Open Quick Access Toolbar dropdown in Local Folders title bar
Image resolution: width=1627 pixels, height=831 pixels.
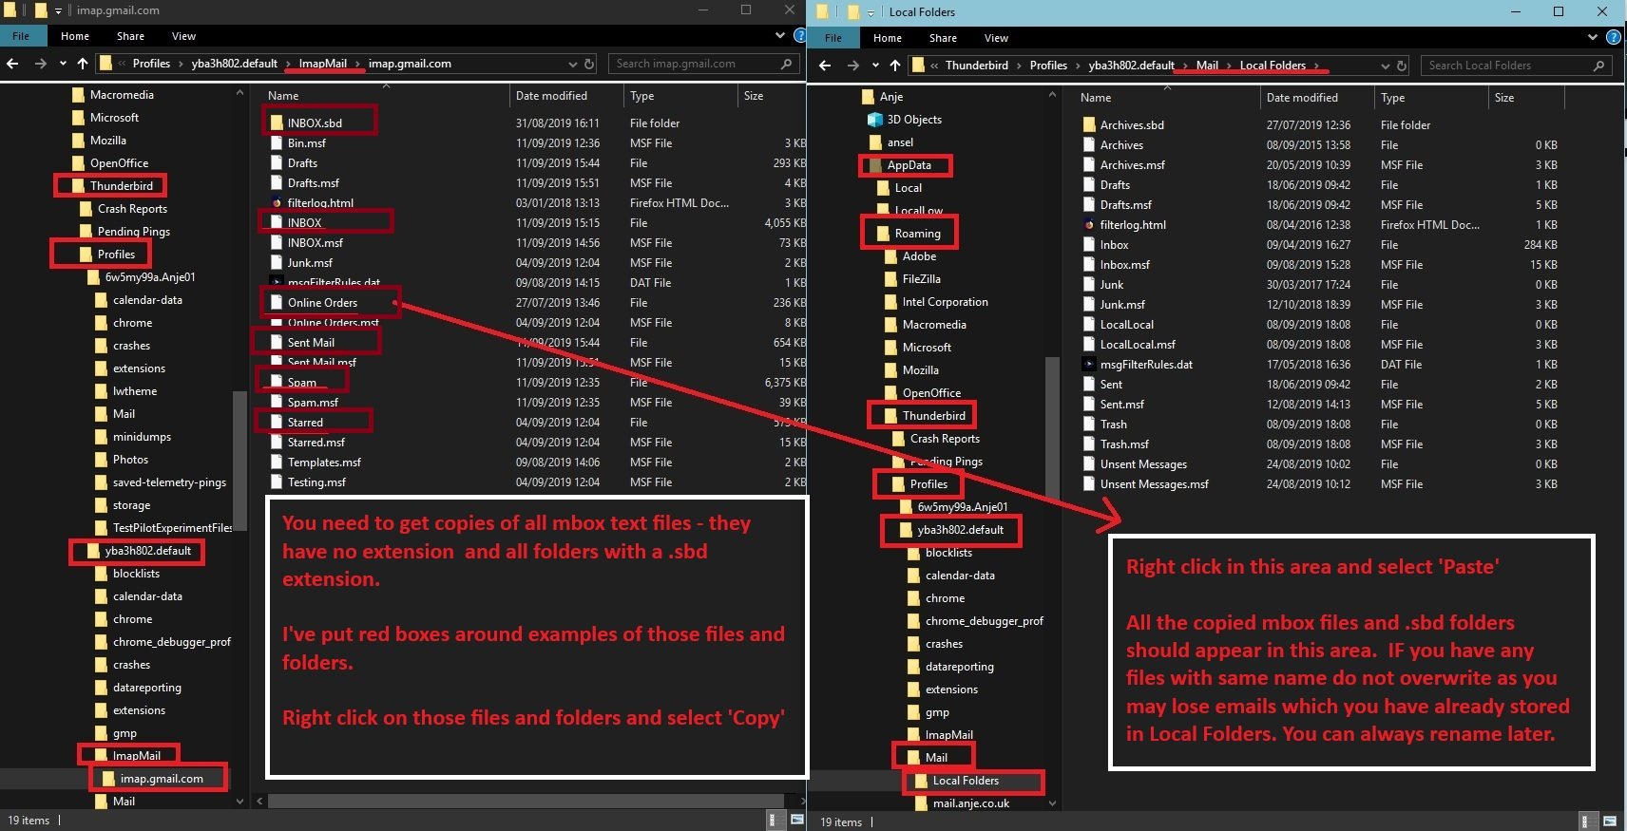[x=871, y=12]
